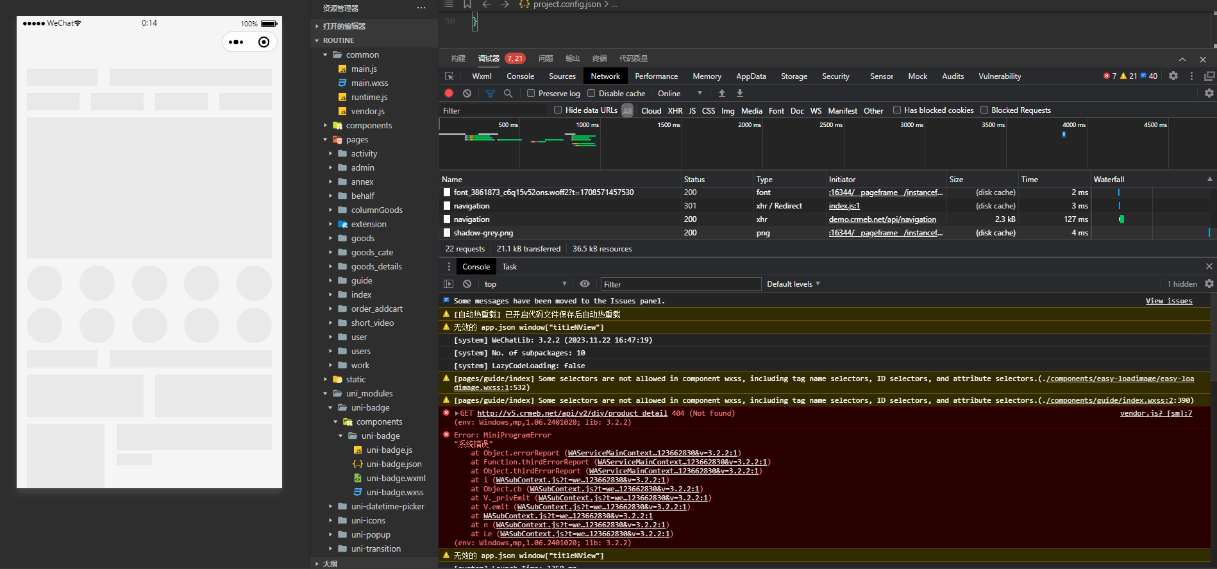1217x569 pixels.
Task: Select shadow-grey.png request row
Action: click(x=764, y=233)
